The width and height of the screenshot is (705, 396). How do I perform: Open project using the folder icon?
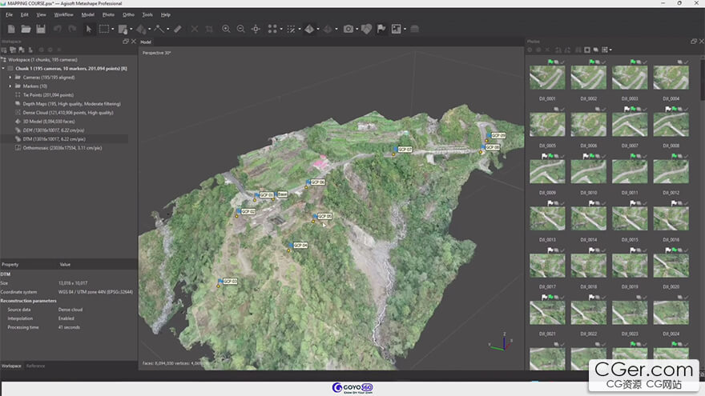[x=26, y=29]
